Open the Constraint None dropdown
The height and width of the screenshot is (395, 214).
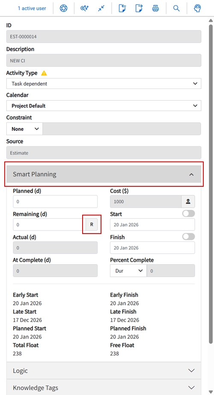[25, 129]
